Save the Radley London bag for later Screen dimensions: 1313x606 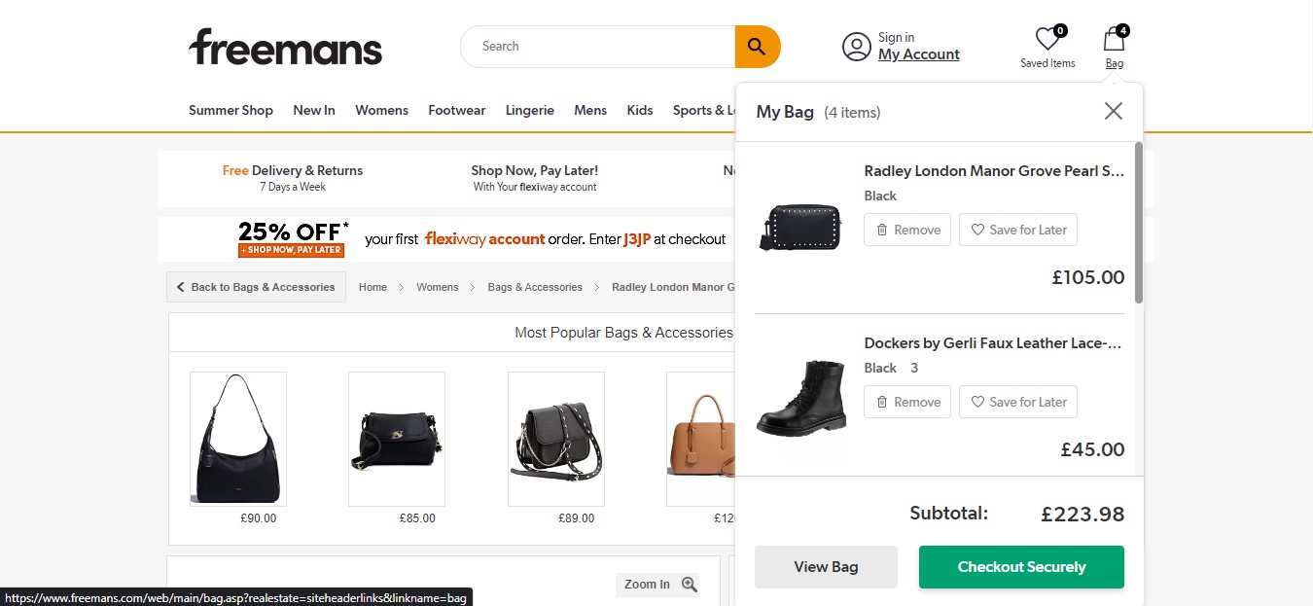click(1017, 230)
